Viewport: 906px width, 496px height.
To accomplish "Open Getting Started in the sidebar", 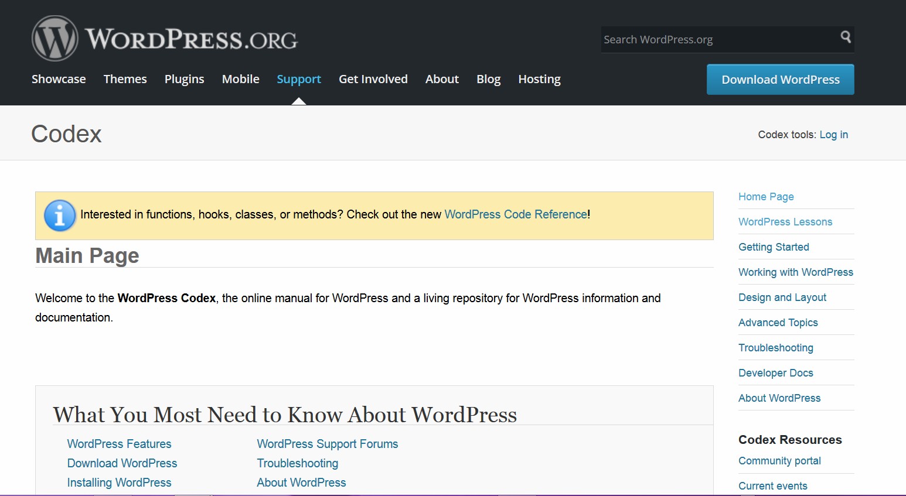I will (x=774, y=247).
